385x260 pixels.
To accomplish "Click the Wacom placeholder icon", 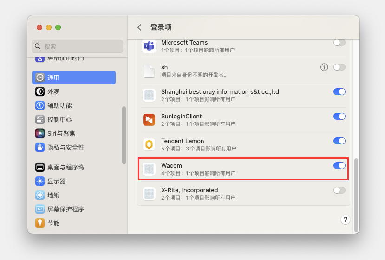I will click(x=149, y=169).
